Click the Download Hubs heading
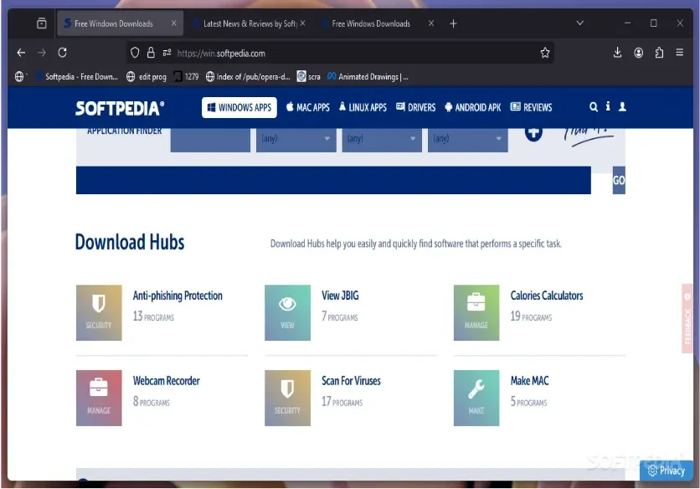Screen dimensions: 700x489 pos(130,242)
